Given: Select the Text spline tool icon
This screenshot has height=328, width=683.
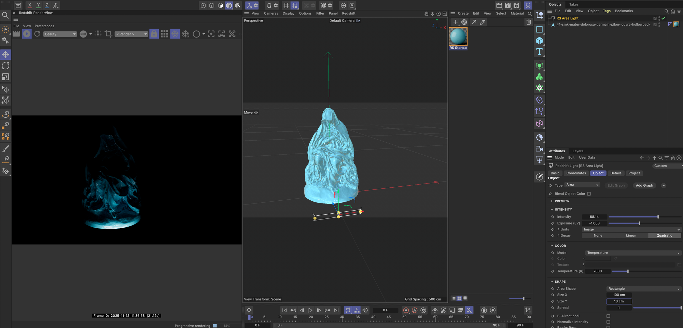Looking at the screenshot, I should click(x=539, y=52).
